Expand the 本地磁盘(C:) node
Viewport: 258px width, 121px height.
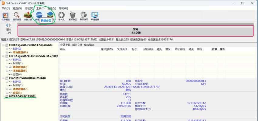(7, 89)
